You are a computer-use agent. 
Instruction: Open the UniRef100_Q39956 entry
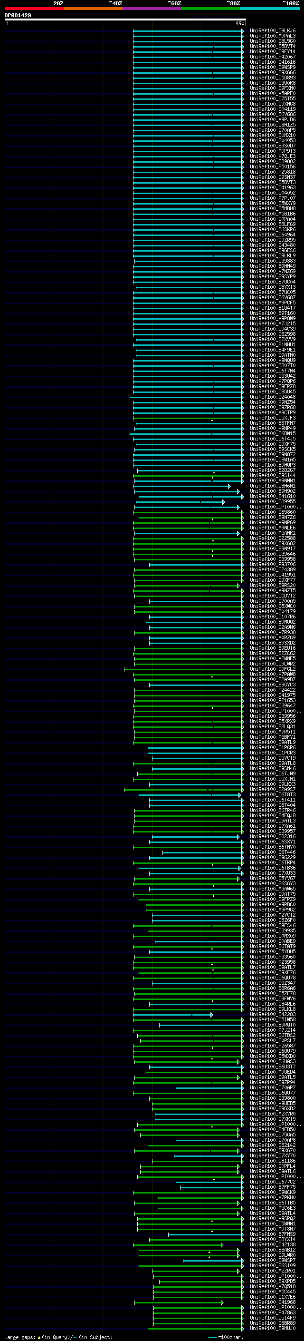coord(272,716)
